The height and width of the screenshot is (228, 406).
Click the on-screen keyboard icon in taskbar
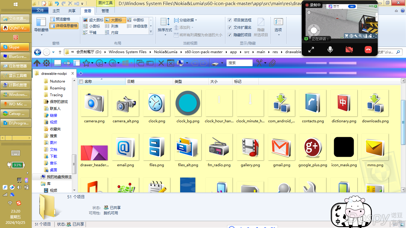pos(15,153)
